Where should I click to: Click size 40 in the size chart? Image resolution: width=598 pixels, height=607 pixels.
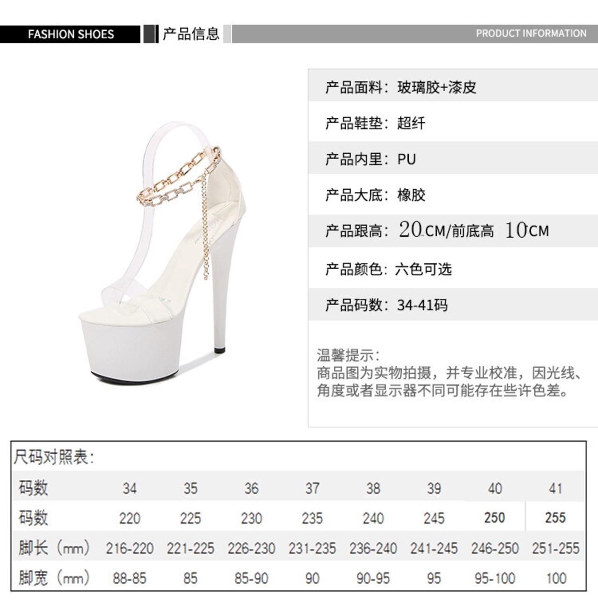(495, 488)
